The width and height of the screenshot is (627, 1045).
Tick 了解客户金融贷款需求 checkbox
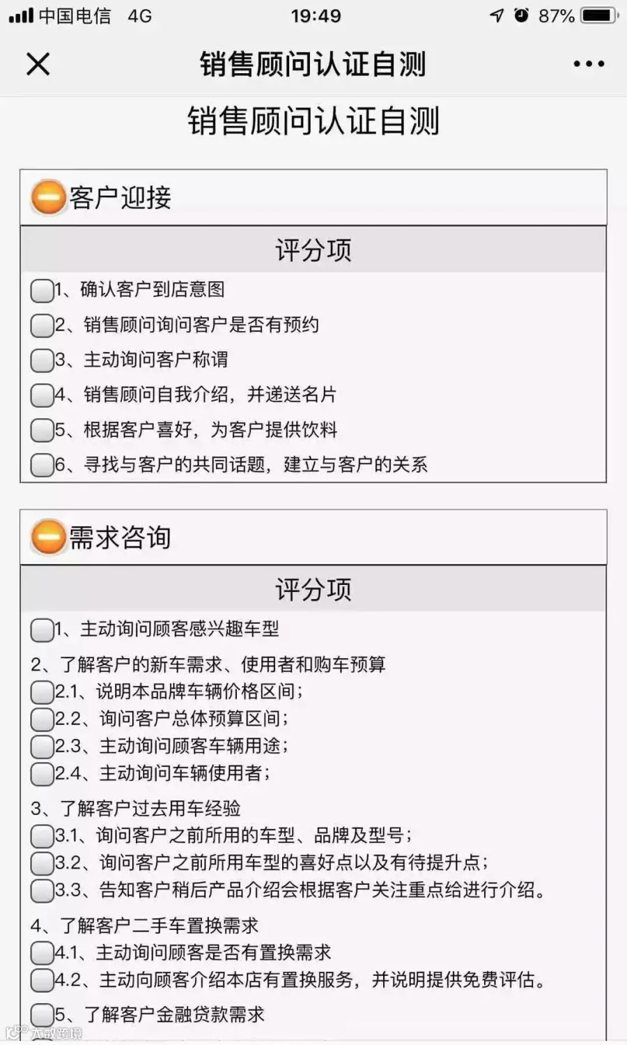coord(42,1015)
